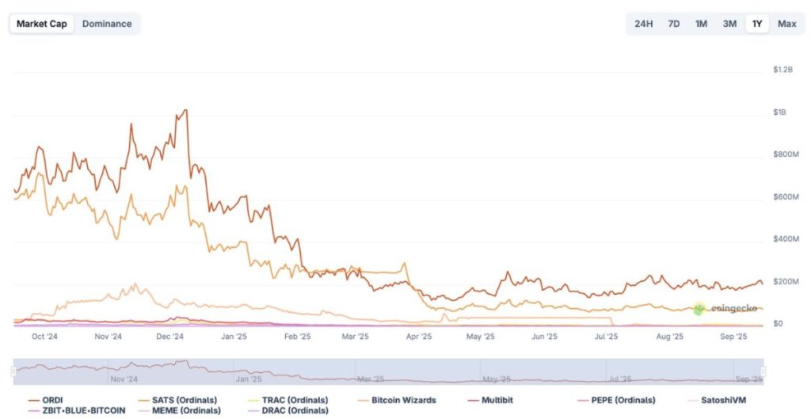Viewport: 811px width, 419px height.
Task: Choose the 24H time range
Action: 643,24
